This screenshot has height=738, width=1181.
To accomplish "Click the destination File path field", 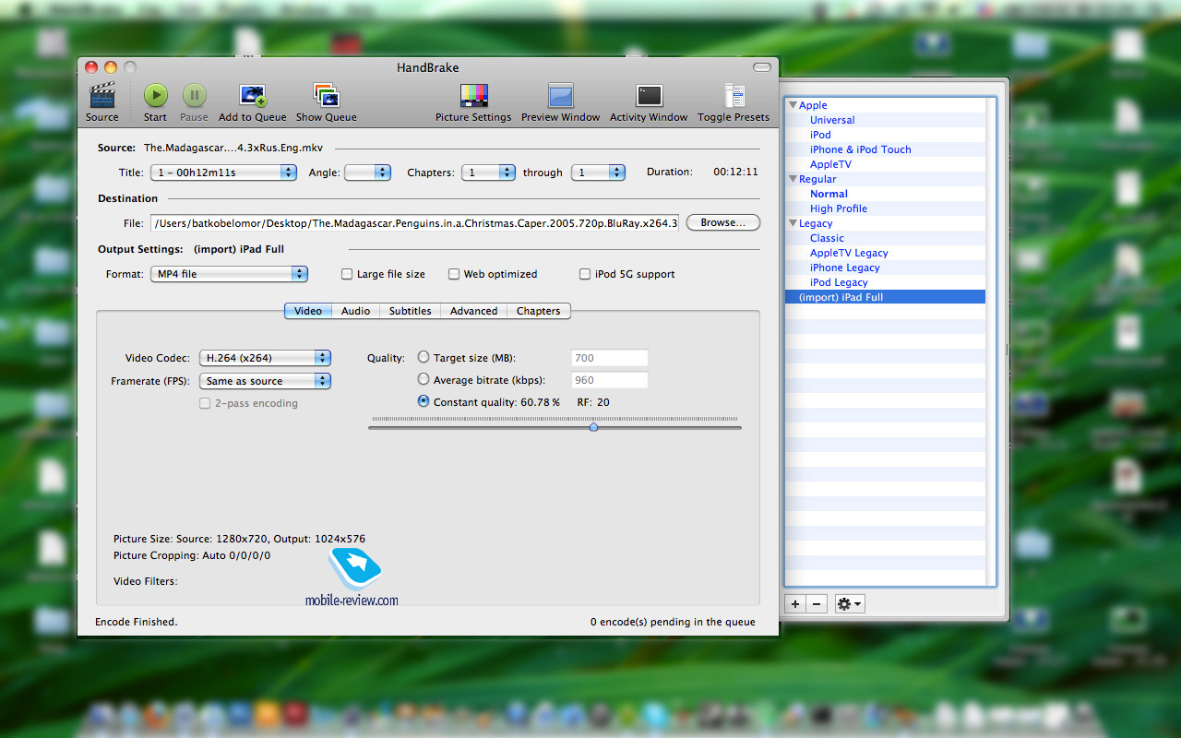I will 414,222.
